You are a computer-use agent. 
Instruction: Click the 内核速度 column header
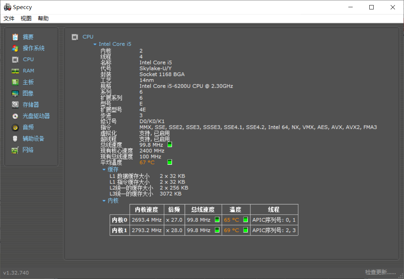[147, 210]
